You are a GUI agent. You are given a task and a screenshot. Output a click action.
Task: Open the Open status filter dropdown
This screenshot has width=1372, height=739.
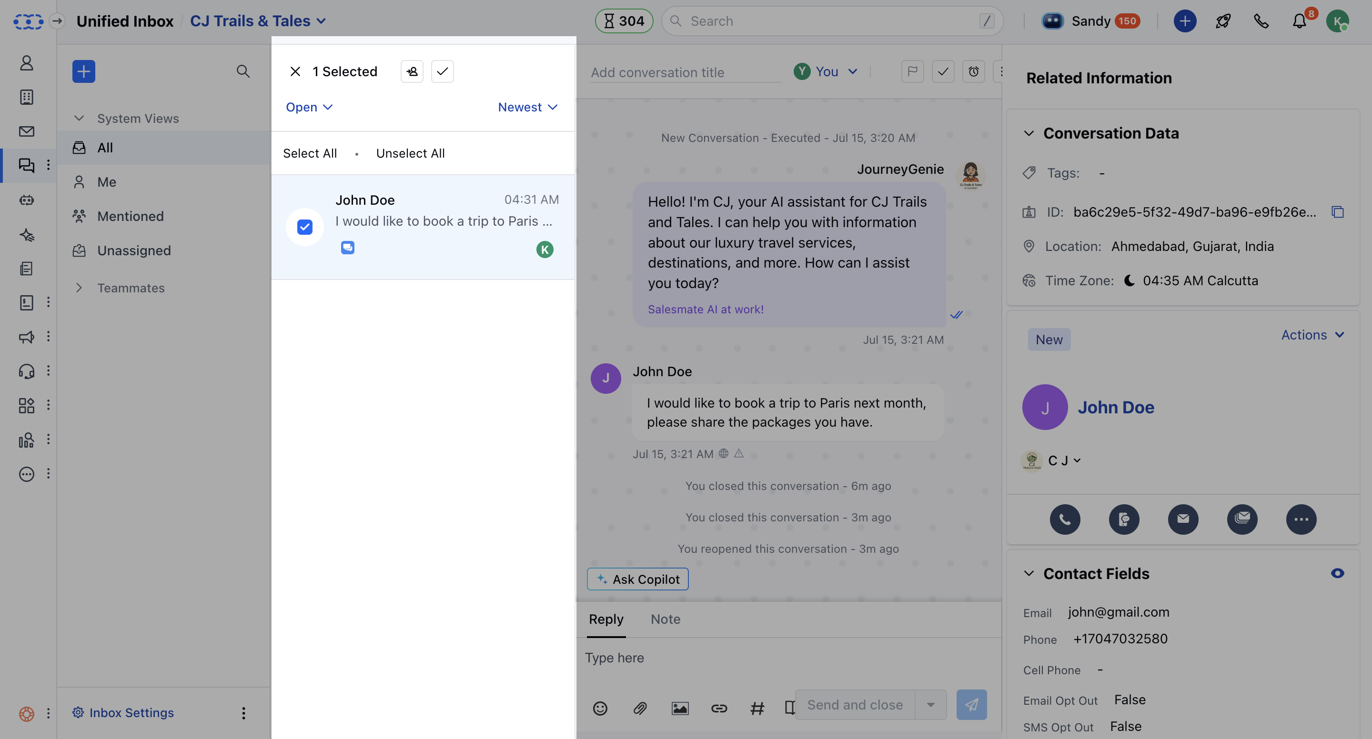pos(309,107)
